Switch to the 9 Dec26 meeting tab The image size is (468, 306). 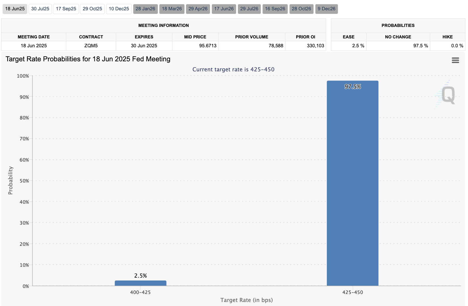point(326,9)
